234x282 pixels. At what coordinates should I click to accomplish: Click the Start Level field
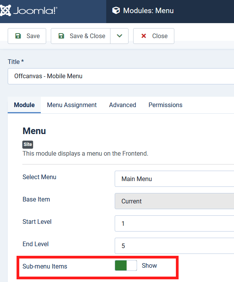(x=174, y=223)
